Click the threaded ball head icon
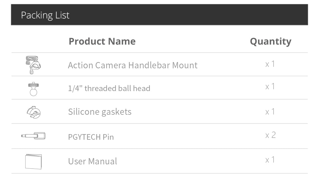 [33, 89]
